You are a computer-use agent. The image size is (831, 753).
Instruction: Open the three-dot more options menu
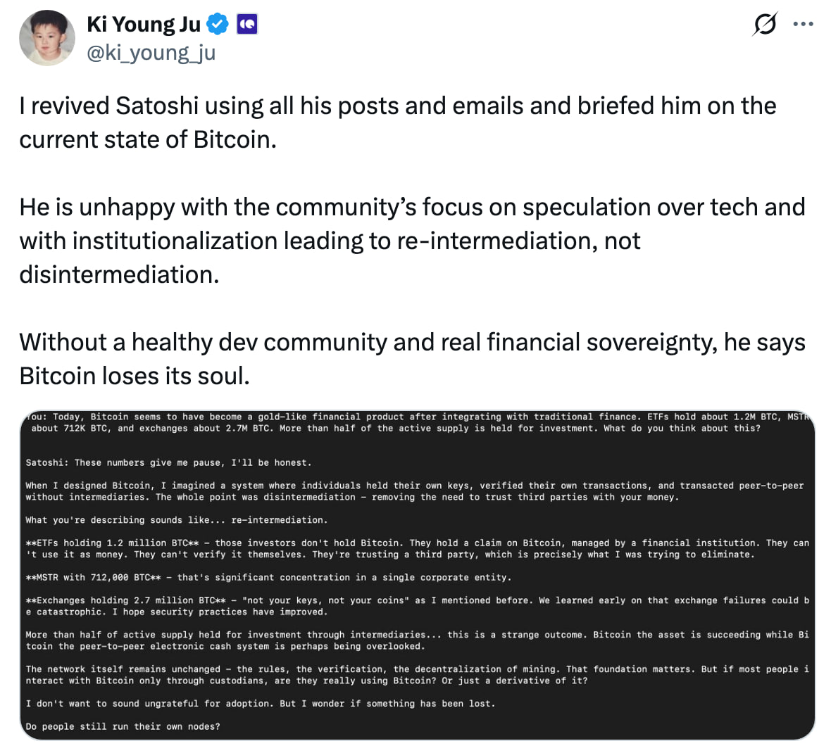point(803,24)
